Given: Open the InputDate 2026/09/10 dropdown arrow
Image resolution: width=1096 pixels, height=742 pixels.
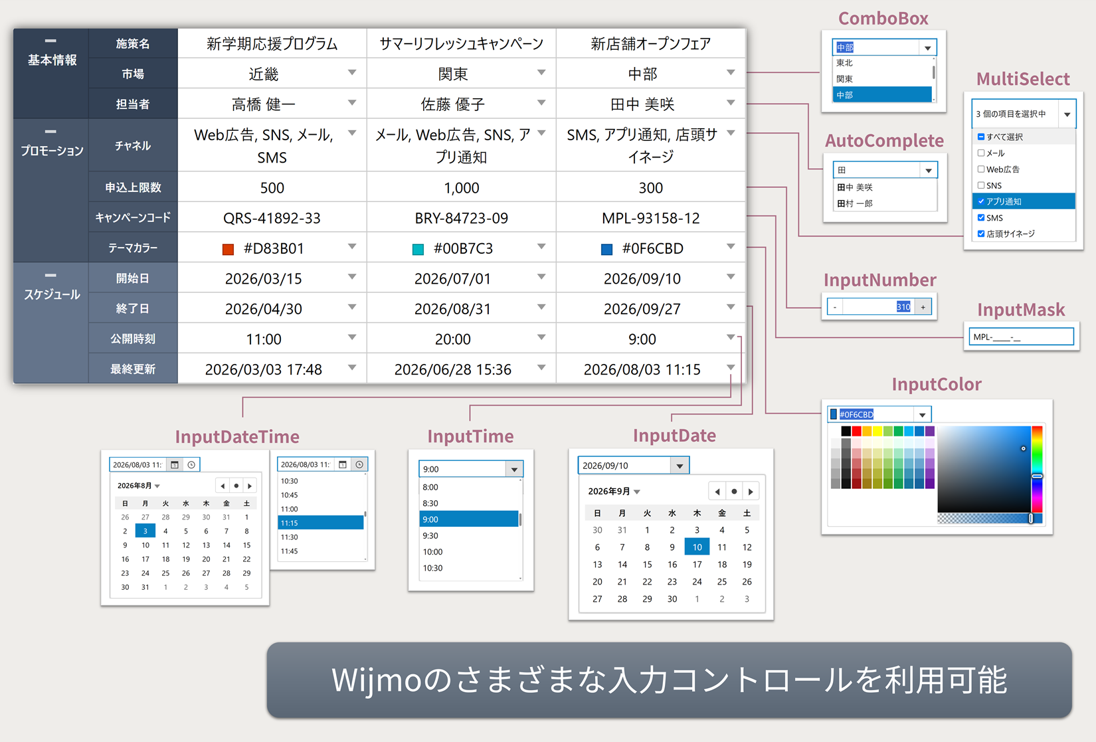Looking at the screenshot, I should (x=680, y=466).
